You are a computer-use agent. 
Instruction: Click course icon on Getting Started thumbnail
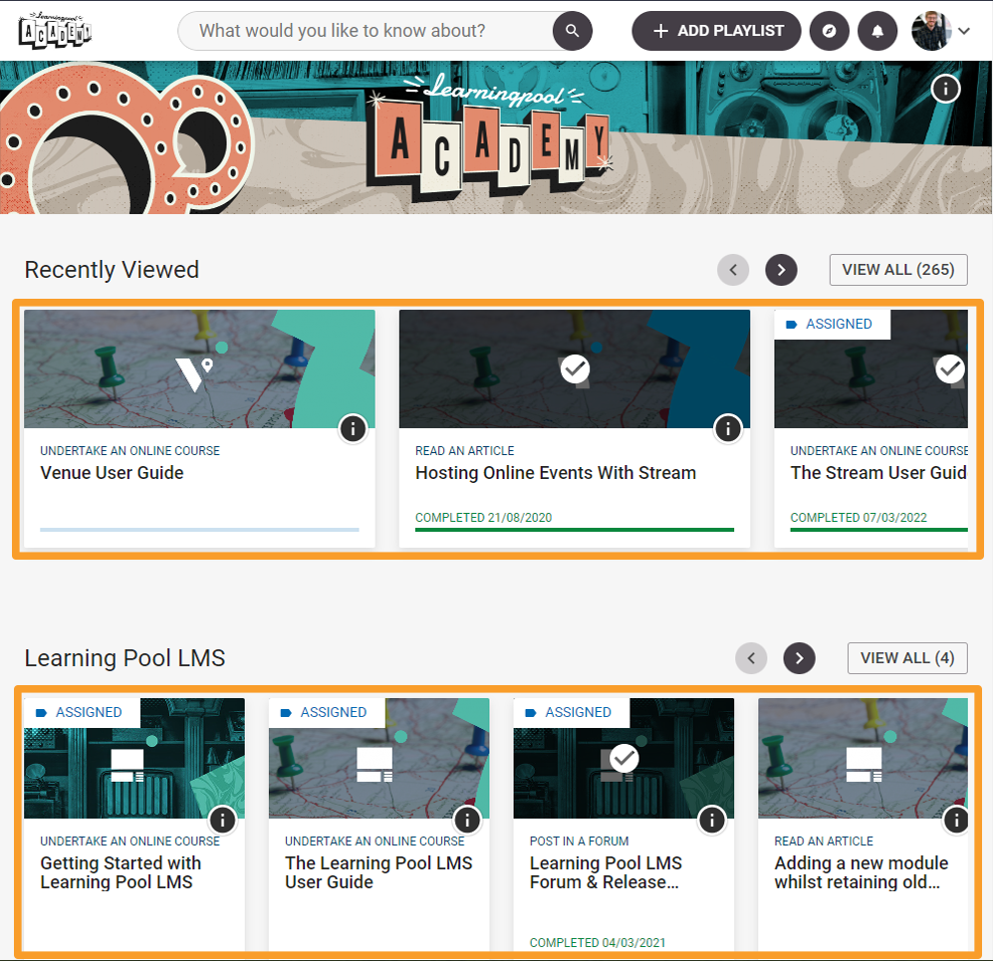click(127, 766)
